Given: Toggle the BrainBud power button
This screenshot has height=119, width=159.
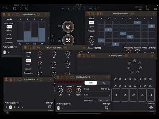Looking at the screenshot, I should [41, 79].
